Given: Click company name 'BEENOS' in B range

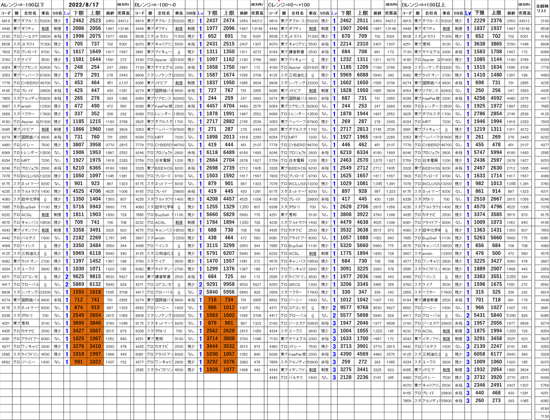Looking at the screenshot, I should [x=164, y=168].
